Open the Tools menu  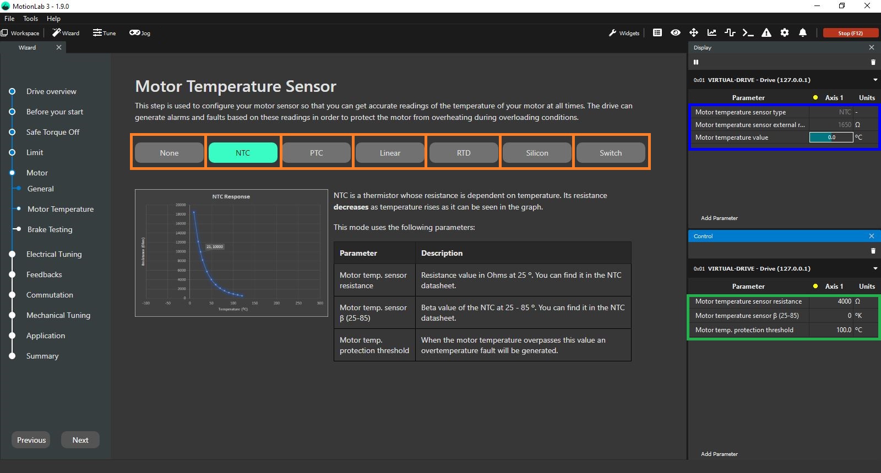point(30,19)
